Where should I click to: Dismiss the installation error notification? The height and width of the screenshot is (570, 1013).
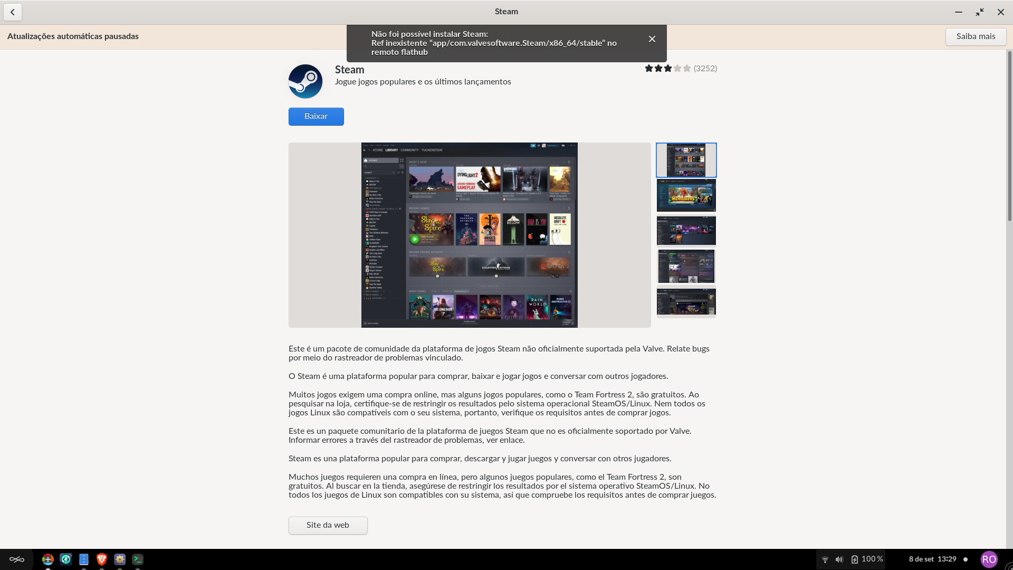pos(652,39)
